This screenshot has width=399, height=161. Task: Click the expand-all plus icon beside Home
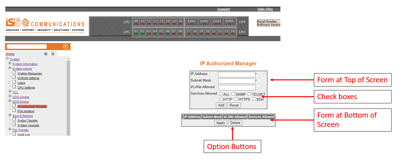click(x=46, y=54)
